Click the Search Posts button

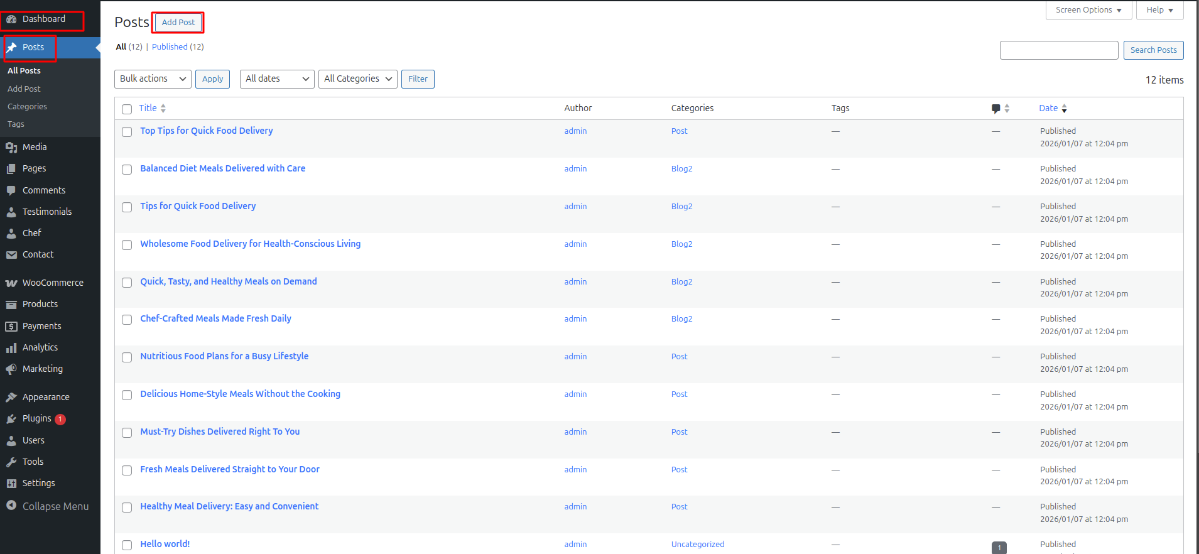1153,50
